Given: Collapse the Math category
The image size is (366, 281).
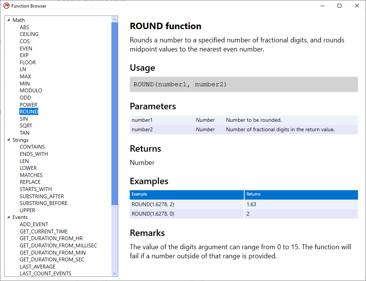Looking at the screenshot, I should pos(9,20).
